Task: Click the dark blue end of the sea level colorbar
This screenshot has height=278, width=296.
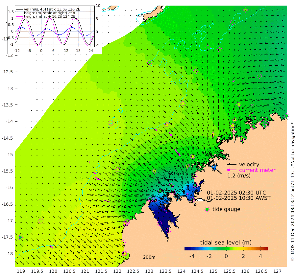Action: [x=186, y=248]
